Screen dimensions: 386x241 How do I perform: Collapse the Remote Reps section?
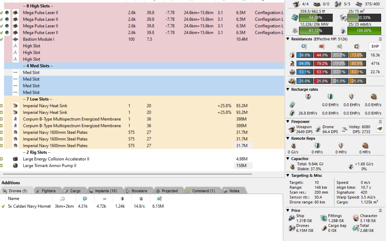288,138
